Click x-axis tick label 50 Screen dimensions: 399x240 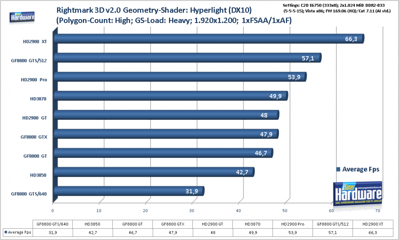[x=285, y=211]
